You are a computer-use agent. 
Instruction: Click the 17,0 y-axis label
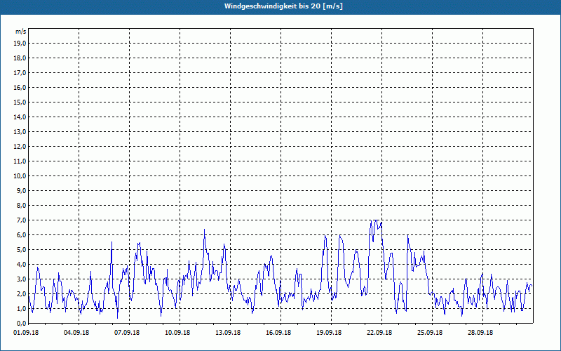tap(20, 73)
